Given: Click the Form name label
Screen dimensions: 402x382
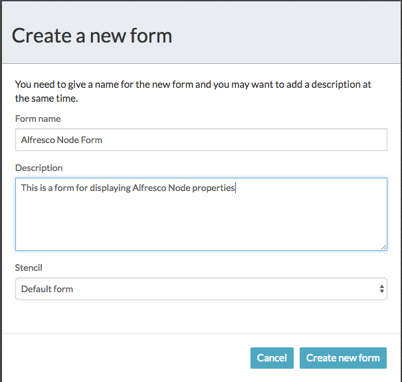Looking at the screenshot, I should coord(38,118).
